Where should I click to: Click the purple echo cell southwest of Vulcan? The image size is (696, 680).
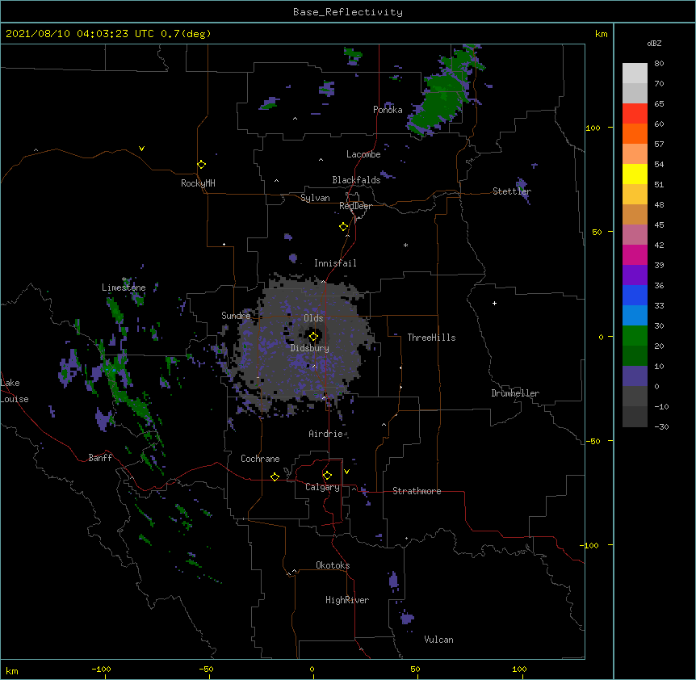(407, 618)
